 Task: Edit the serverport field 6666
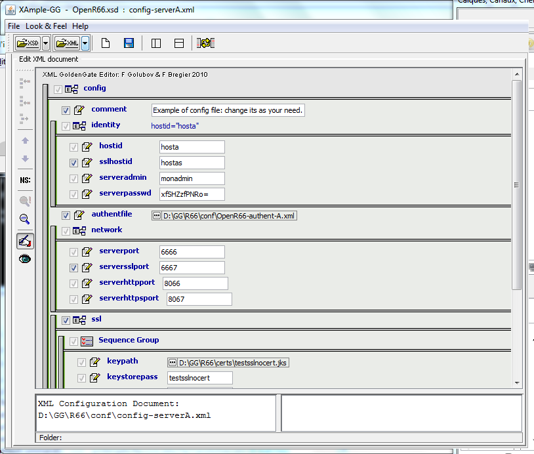(x=192, y=252)
